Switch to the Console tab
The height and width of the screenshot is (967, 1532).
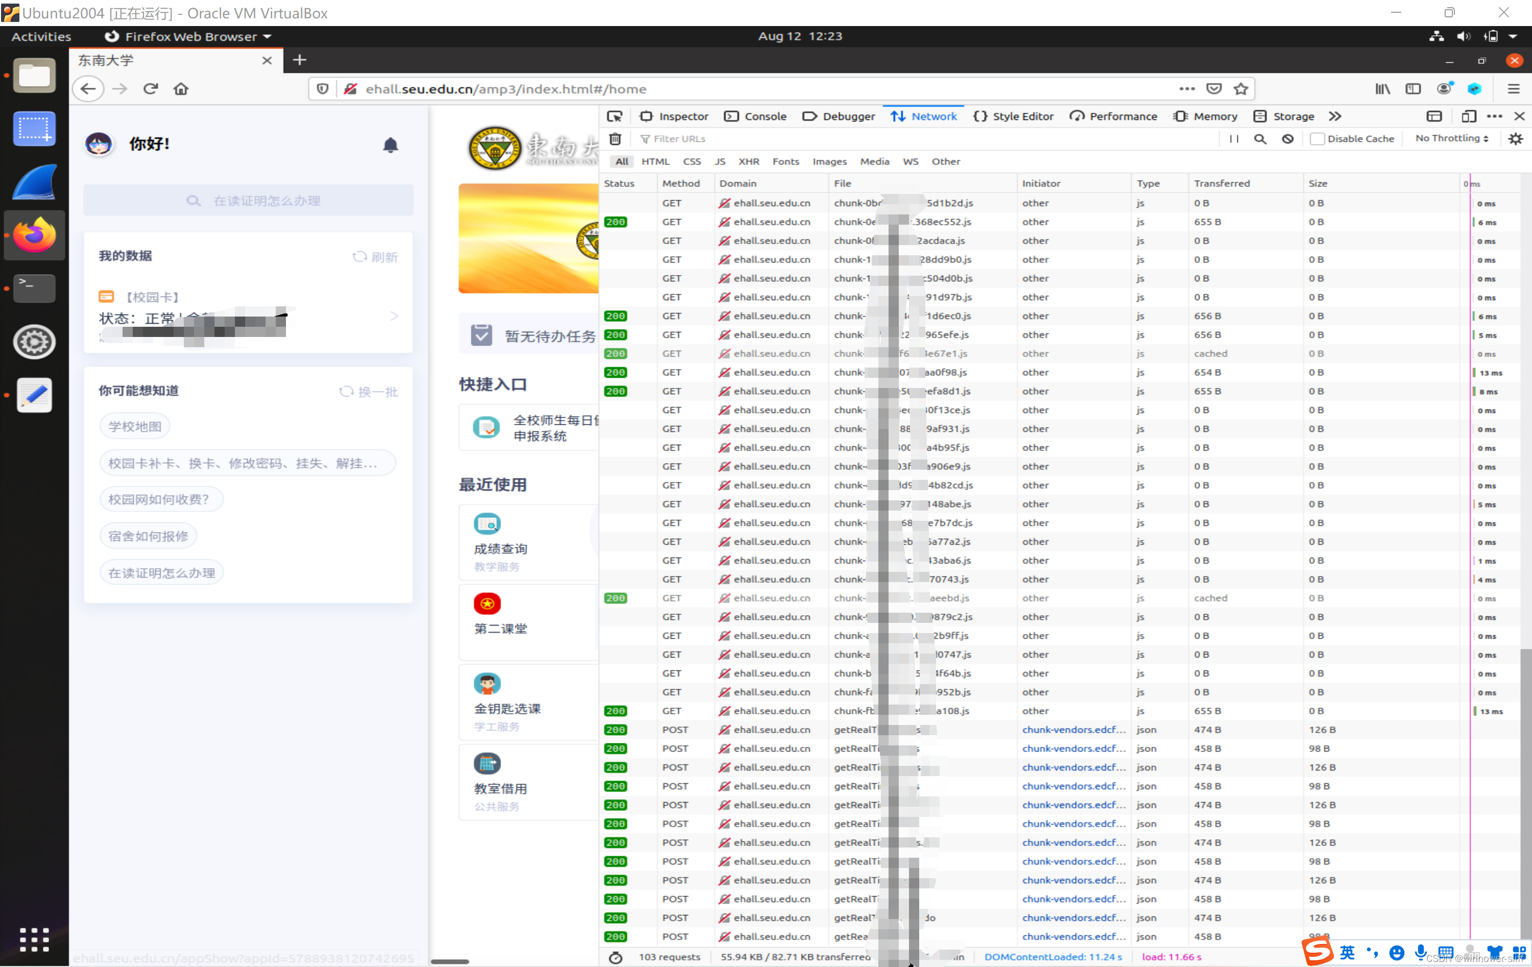[x=756, y=116]
